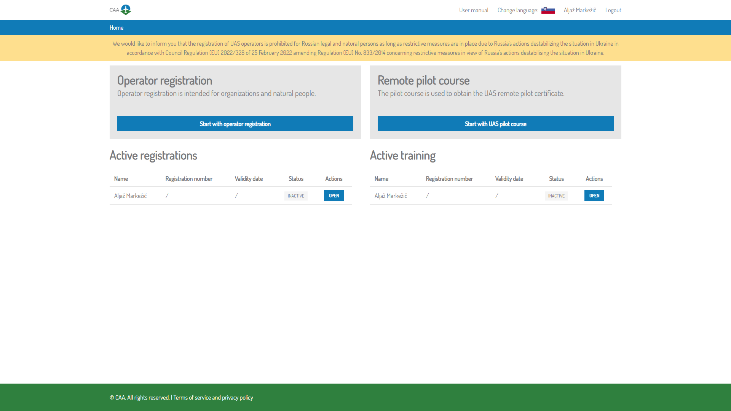Click the Operator registration heading
The width and height of the screenshot is (731, 411).
pyautogui.click(x=165, y=80)
